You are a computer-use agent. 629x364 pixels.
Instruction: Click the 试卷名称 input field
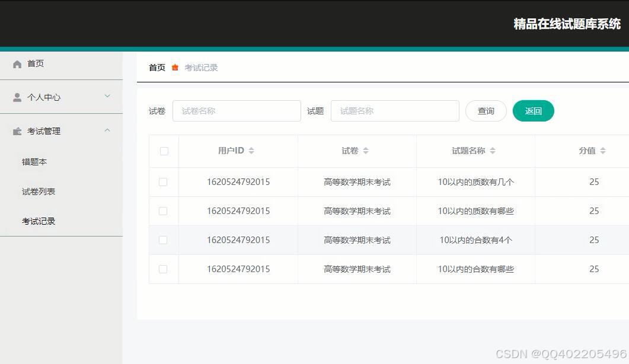(236, 111)
